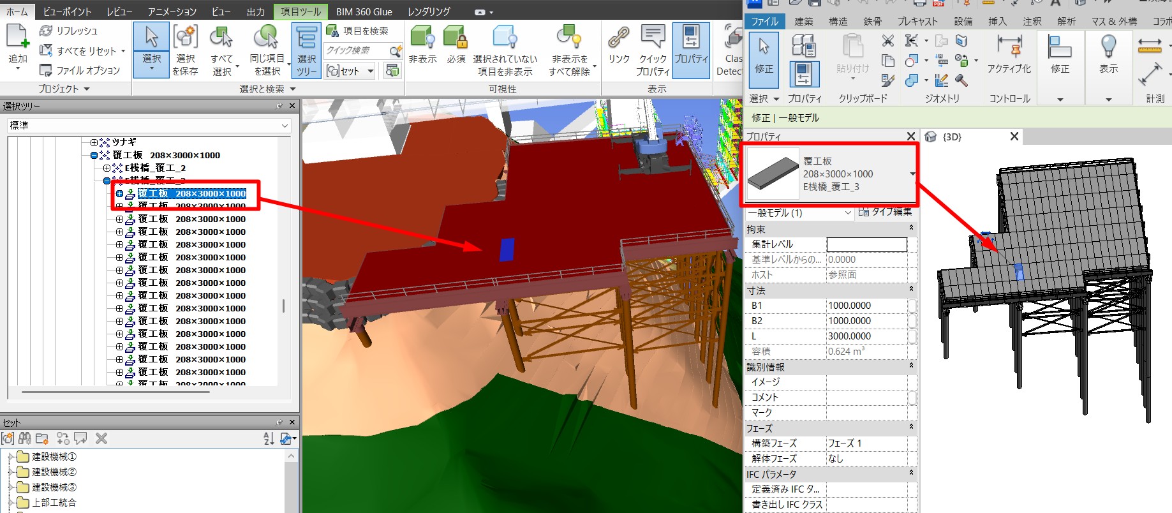The image size is (1172, 513).
Task: Open 項目を検索 find items tool
Action: (x=357, y=31)
